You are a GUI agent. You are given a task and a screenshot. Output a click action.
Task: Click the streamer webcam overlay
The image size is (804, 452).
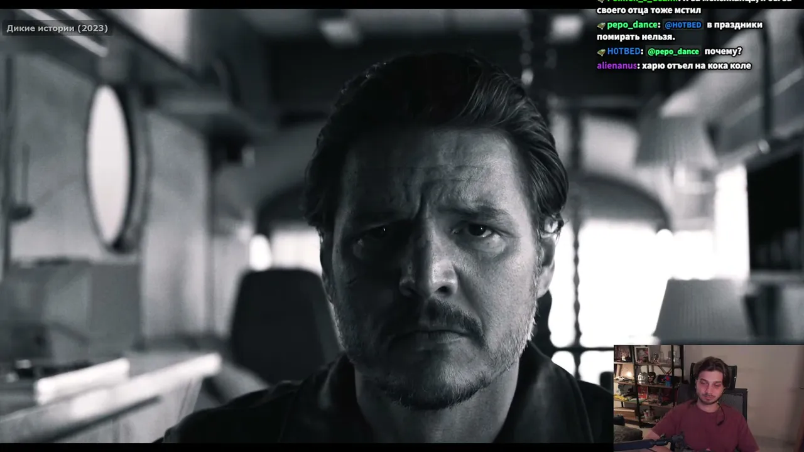click(709, 398)
